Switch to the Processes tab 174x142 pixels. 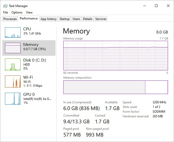click(x=10, y=19)
